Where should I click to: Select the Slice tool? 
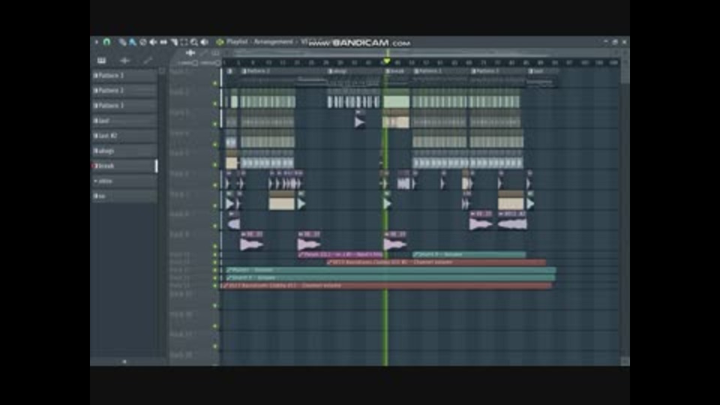click(174, 42)
